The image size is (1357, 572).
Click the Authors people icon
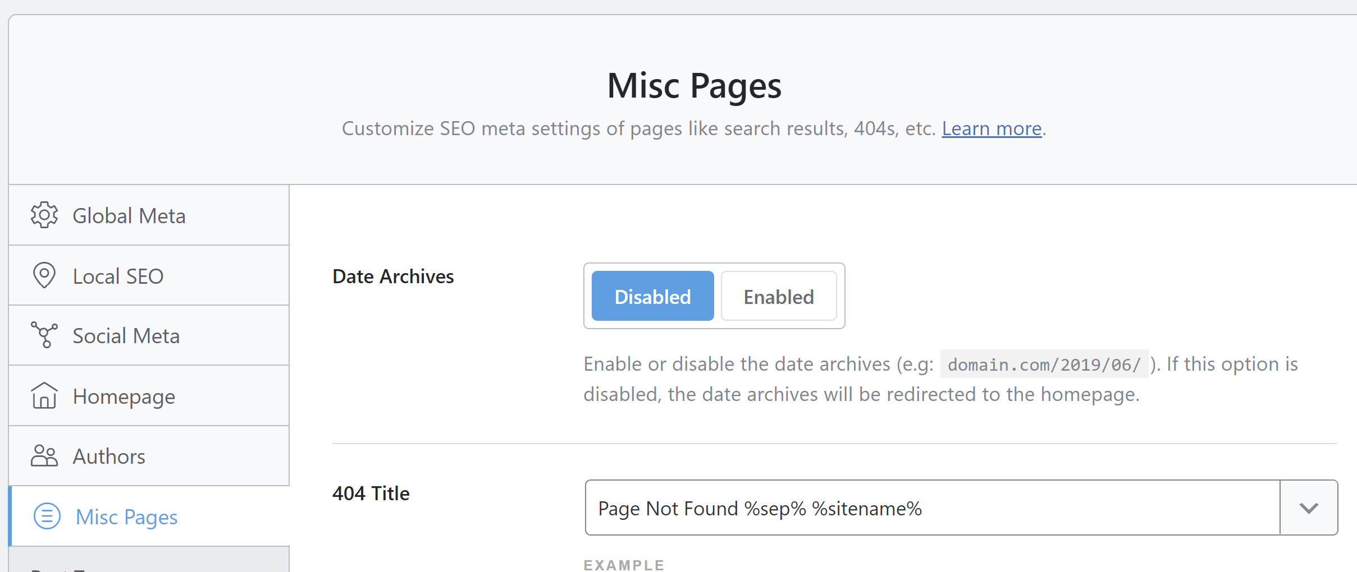[x=45, y=455]
